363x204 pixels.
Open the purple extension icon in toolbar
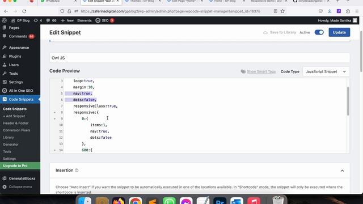click(339, 11)
